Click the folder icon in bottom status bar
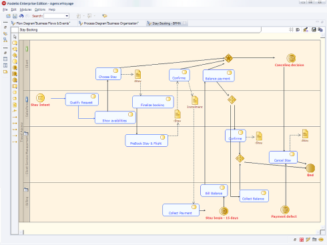 (314, 240)
